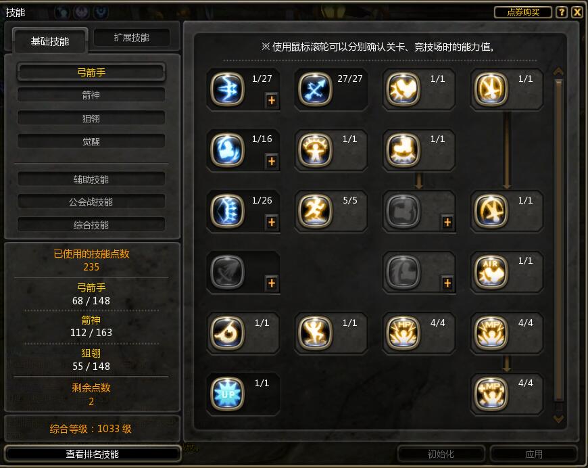Select the AIR skill icon

point(491,272)
